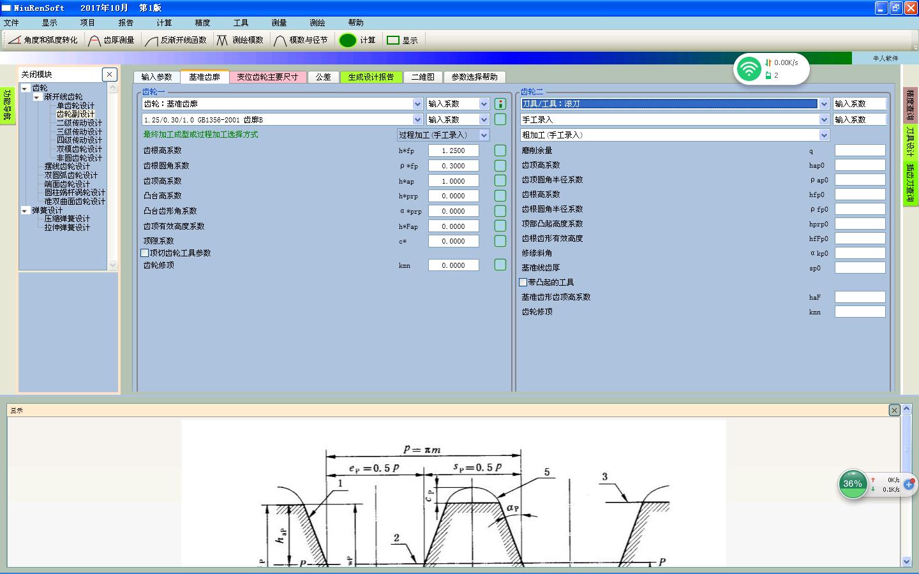919x574 pixels.
Task: Click the blue plus accelerator icon
Action: (x=909, y=485)
